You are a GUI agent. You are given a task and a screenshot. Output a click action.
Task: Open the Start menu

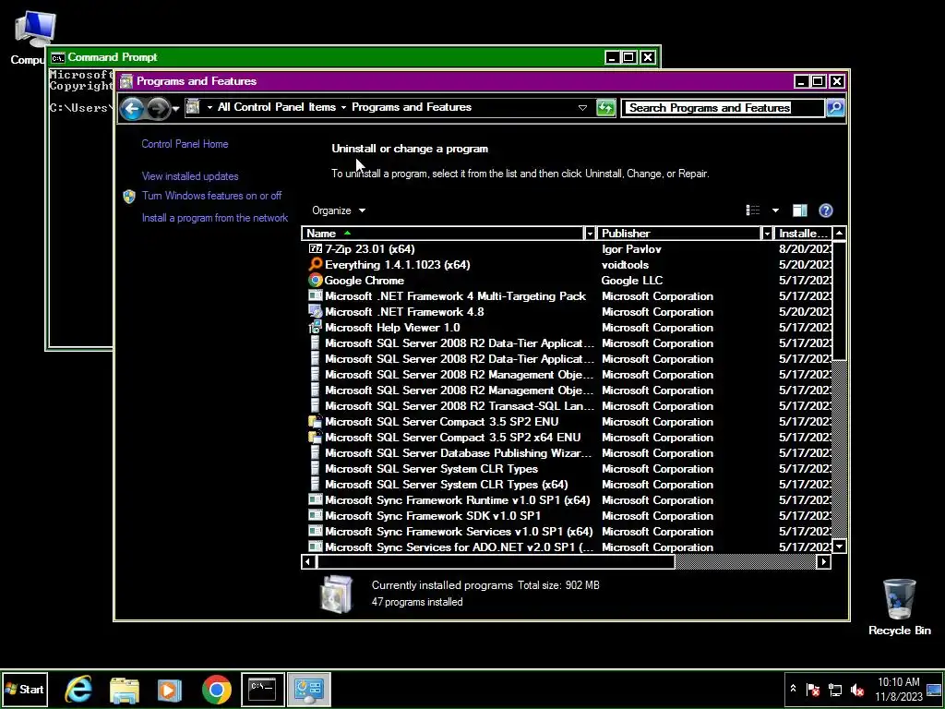[24, 690]
